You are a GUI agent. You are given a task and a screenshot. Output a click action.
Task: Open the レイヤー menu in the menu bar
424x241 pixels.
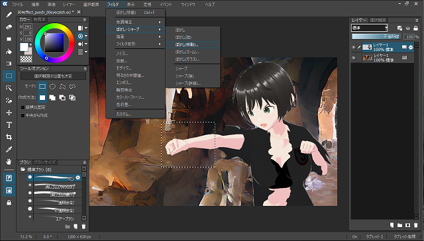click(69, 5)
